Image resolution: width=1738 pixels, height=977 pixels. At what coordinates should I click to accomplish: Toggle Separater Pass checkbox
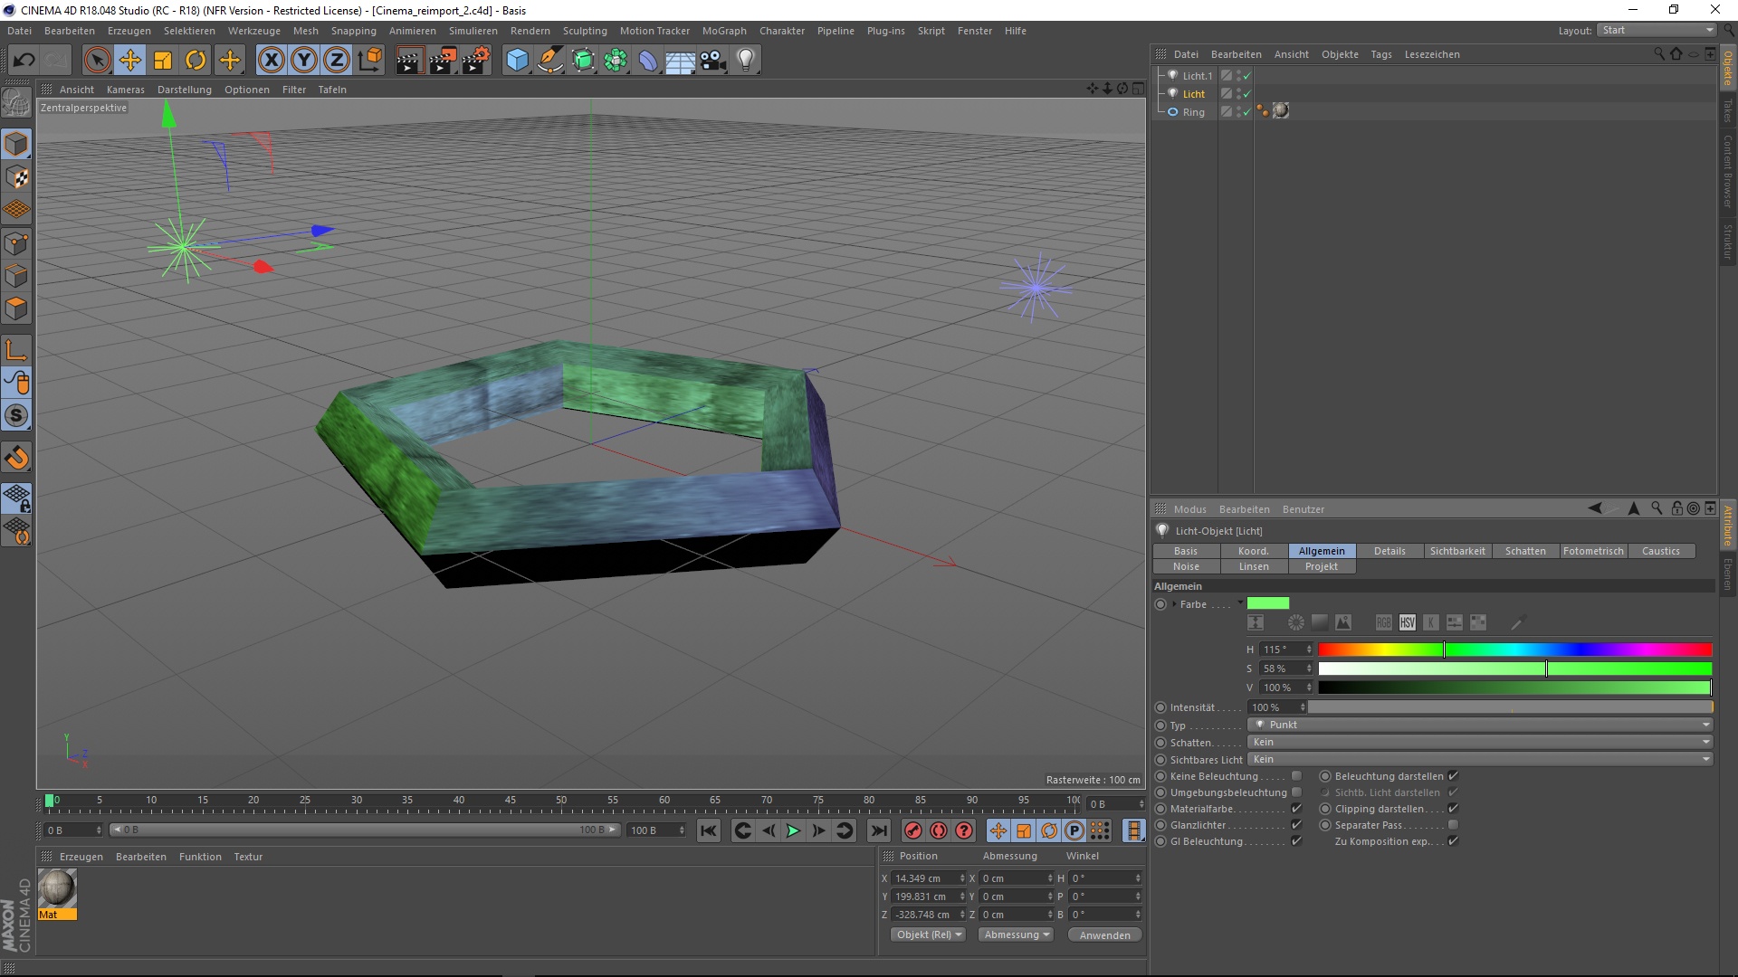point(1453,825)
